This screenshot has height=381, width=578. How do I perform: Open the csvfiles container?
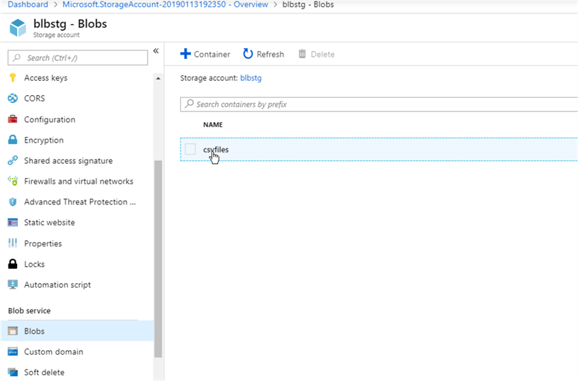(x=216, y=150)
